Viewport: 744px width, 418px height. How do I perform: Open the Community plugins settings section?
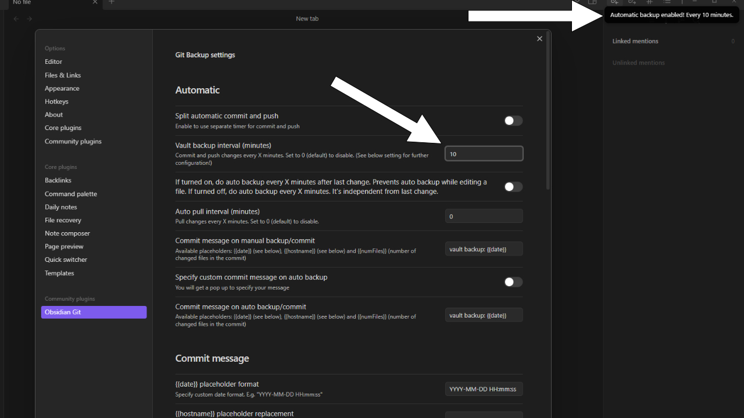[73, 141]
